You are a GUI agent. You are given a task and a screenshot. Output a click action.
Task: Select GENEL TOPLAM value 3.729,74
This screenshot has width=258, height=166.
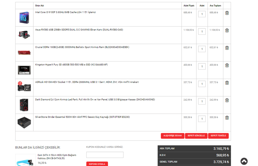click(x=221, y=162)
